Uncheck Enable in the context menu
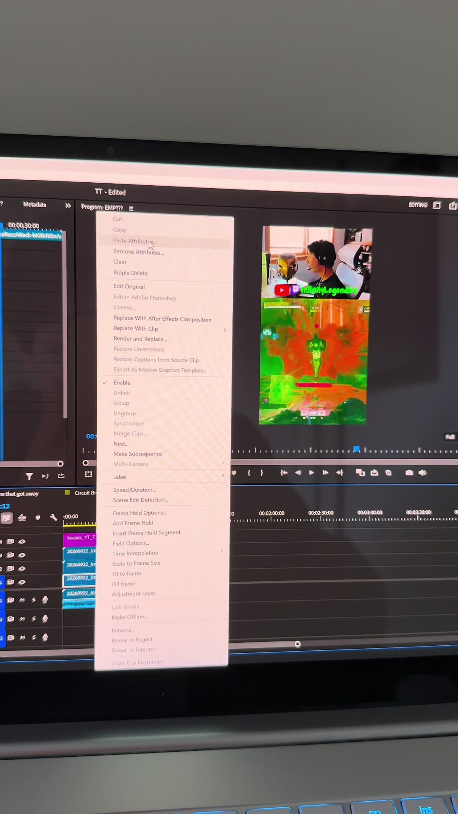Screen dimensions: 458x814 click(x=122, y=382)
